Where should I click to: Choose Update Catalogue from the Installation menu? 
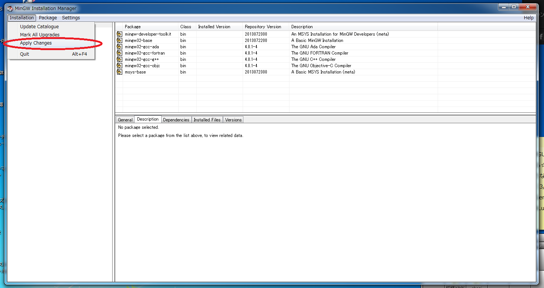(51, 27)
